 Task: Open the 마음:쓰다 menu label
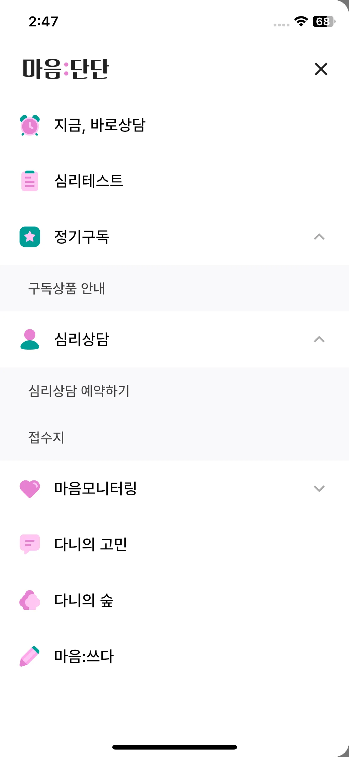(84, 656)
